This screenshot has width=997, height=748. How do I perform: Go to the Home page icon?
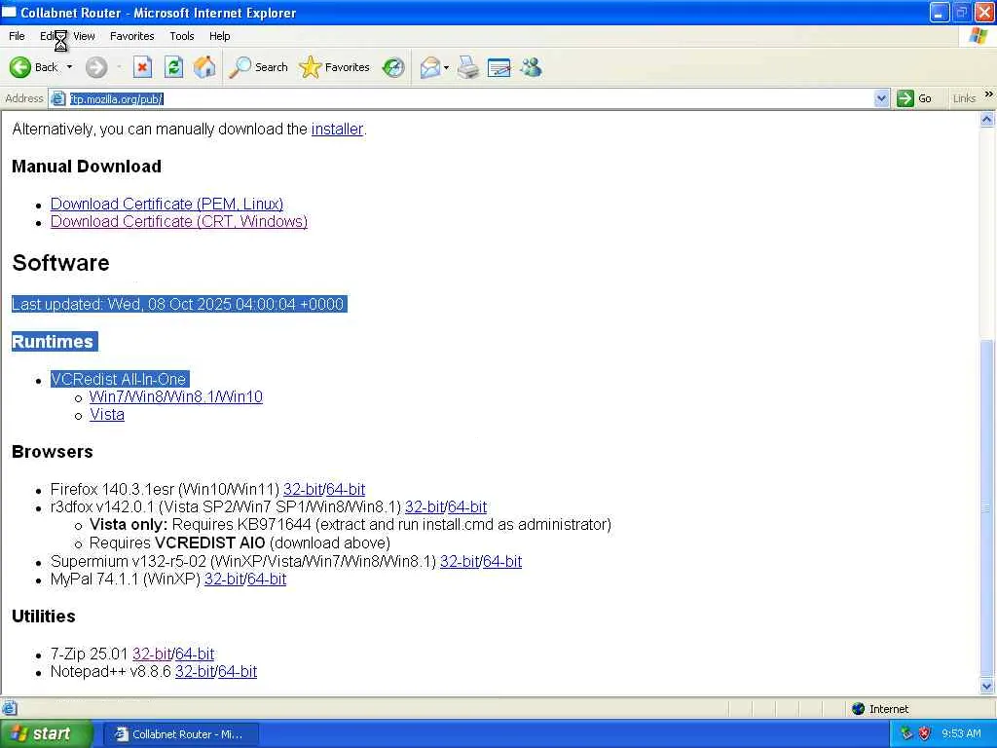tap(204, 67)
